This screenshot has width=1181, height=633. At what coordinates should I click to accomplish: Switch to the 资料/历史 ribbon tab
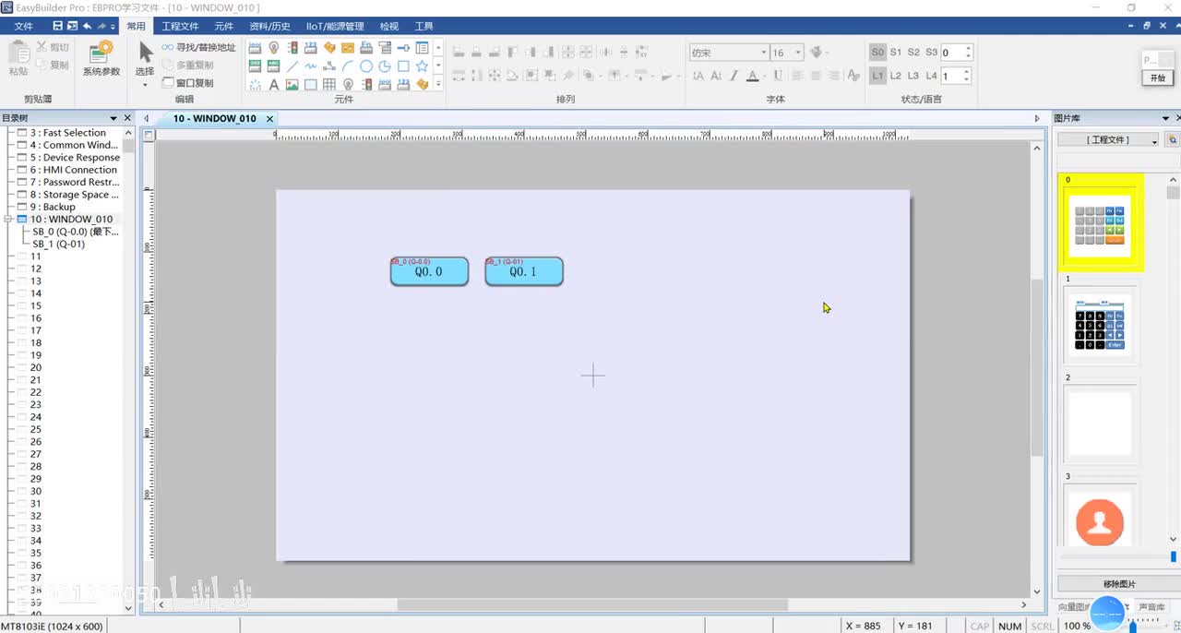click(x=270, y=26)
